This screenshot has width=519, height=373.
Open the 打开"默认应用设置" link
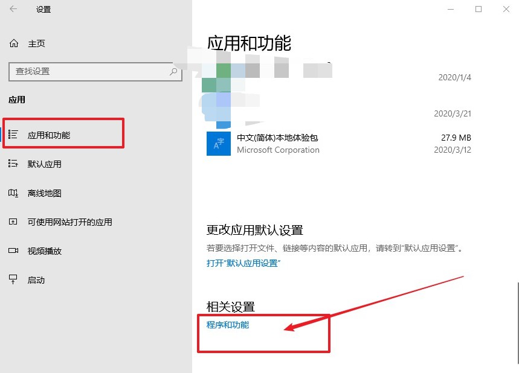click(243, 263)
